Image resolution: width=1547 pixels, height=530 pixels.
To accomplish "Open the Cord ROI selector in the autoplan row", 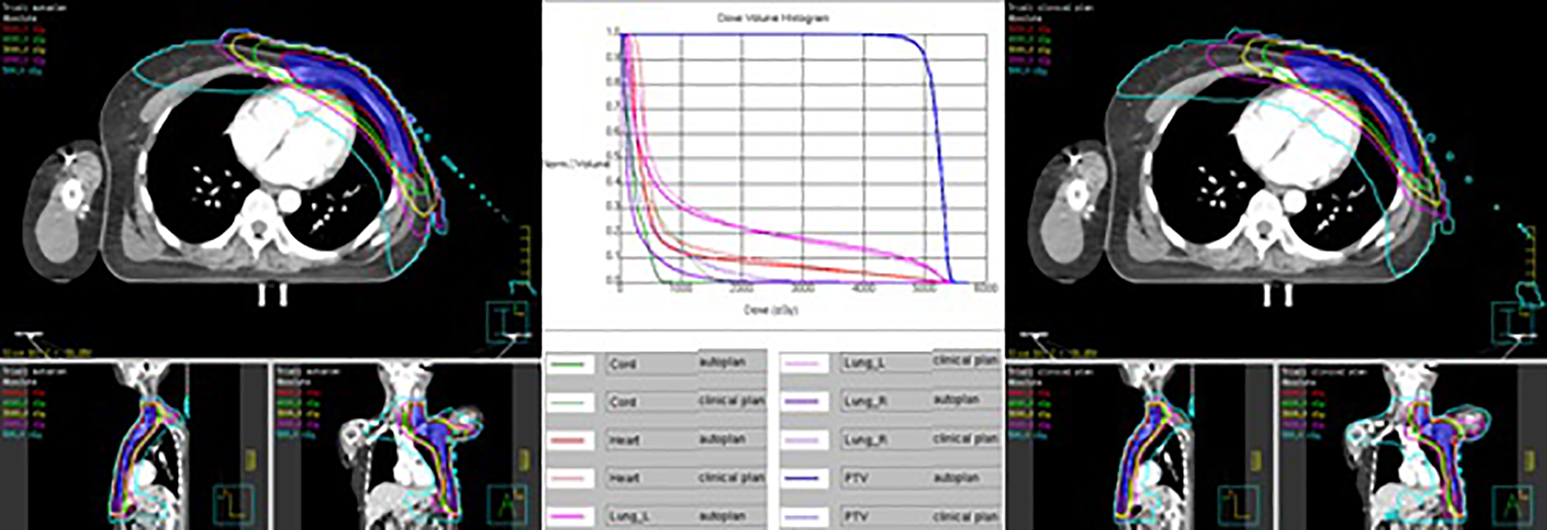I will click(651, 364).
